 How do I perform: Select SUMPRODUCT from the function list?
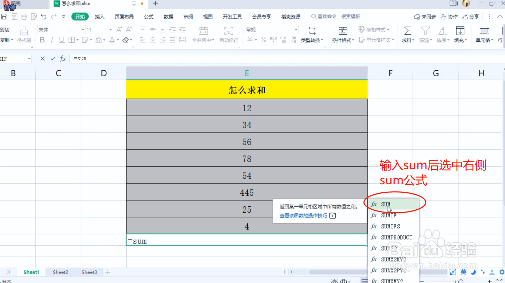tap(394, 237)
